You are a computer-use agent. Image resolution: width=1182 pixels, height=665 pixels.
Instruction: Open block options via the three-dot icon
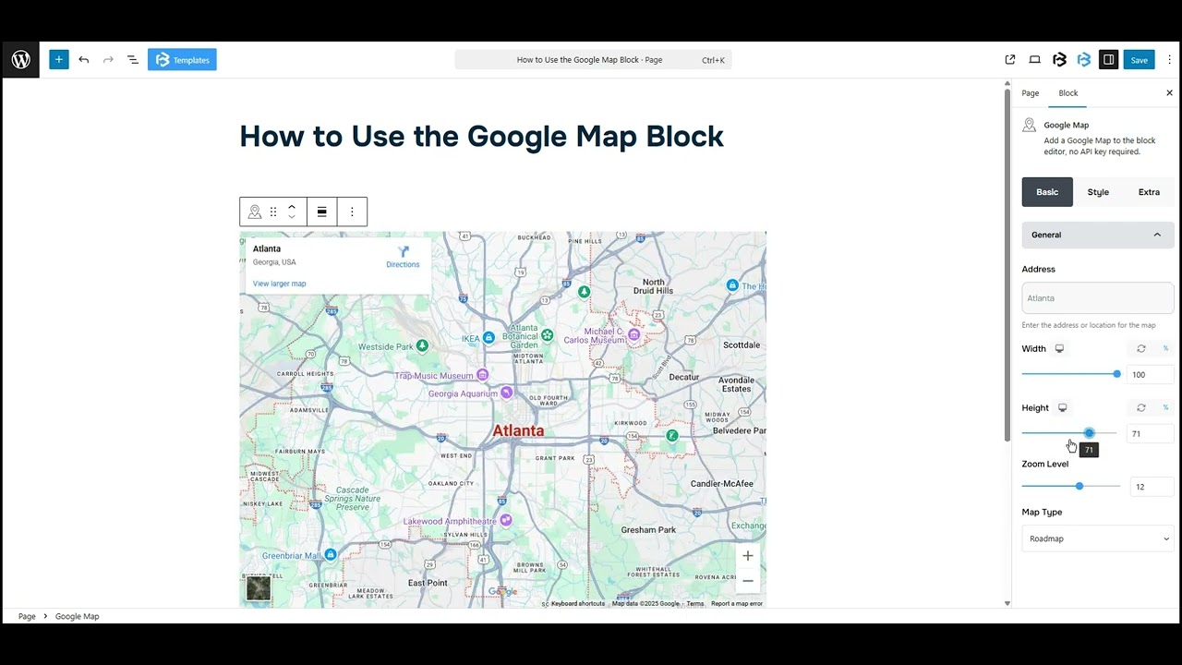click(352, 212)
